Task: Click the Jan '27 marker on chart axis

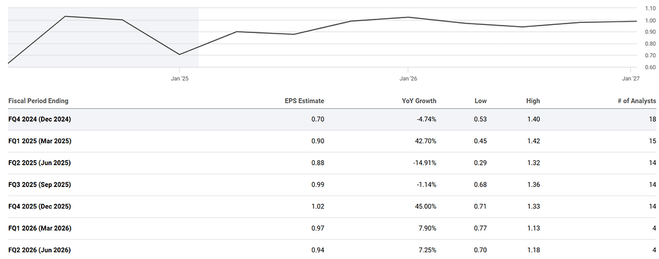Action: click(x=631, y=79)
